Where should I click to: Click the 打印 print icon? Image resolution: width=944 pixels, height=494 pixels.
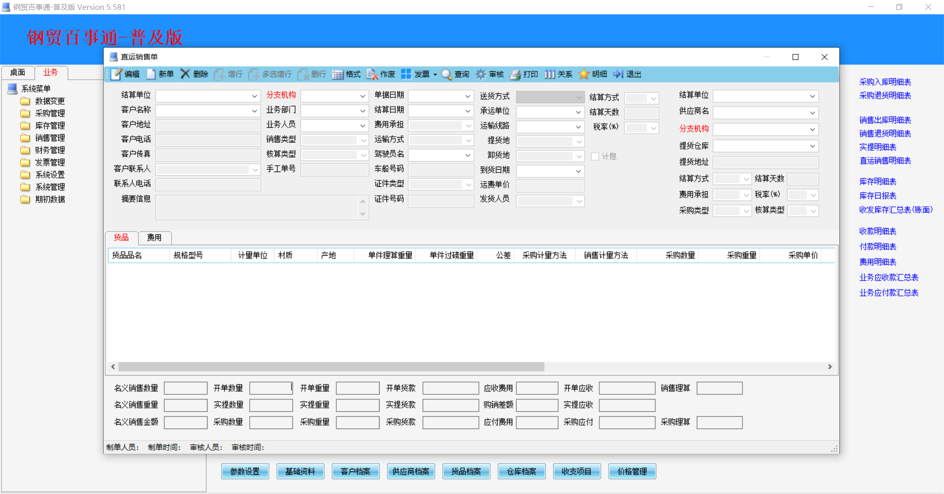524,74
